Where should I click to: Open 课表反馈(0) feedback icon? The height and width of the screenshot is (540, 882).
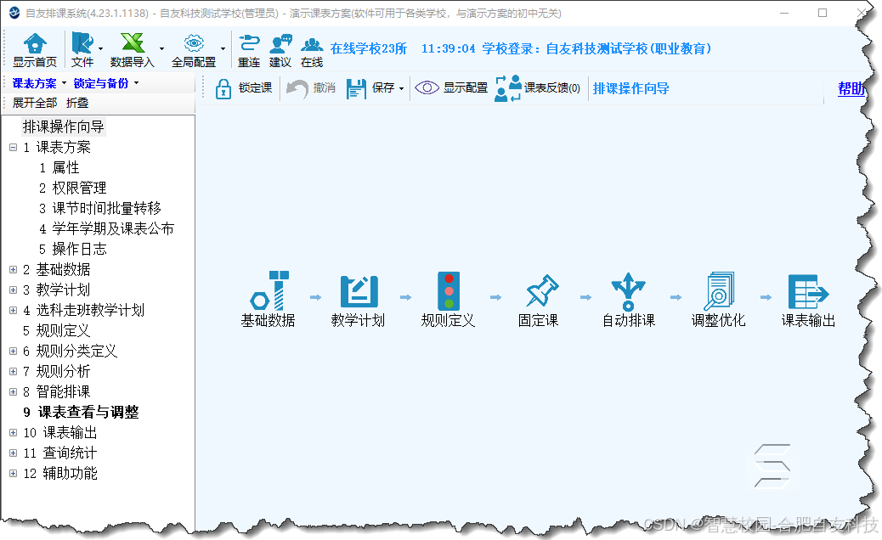[508, 88]
